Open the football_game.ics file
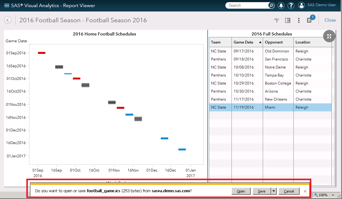 point(241,191)
